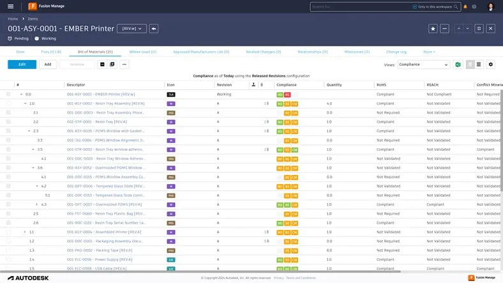Switch to the left view-layout icon
The image size is (503, 283).
coord(470,65)
